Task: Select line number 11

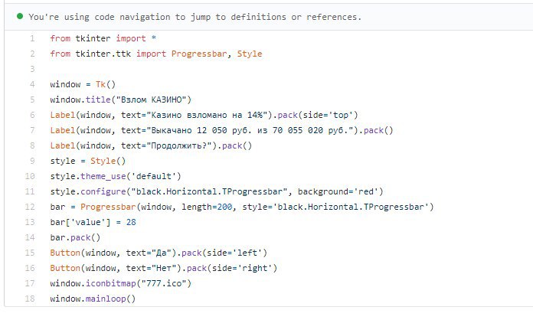Action: click(x=30, y=191)
